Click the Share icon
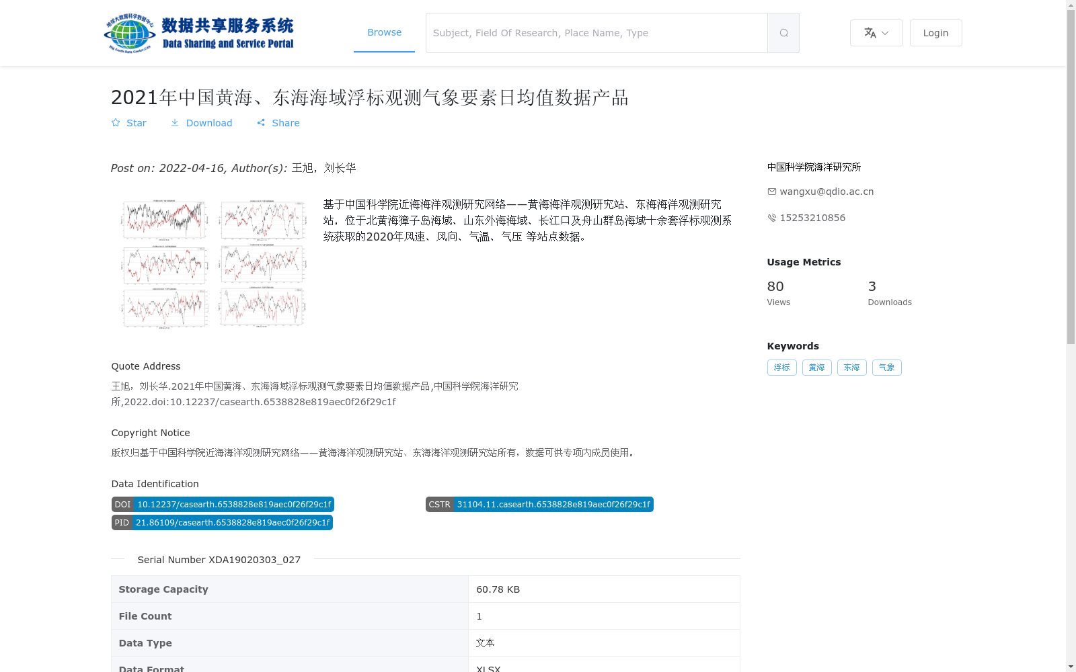 (261, 123)
